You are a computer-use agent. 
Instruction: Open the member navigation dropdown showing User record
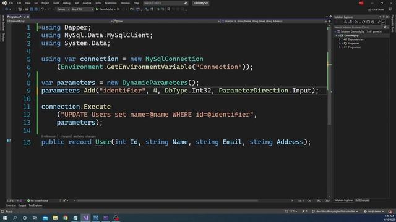273,22
